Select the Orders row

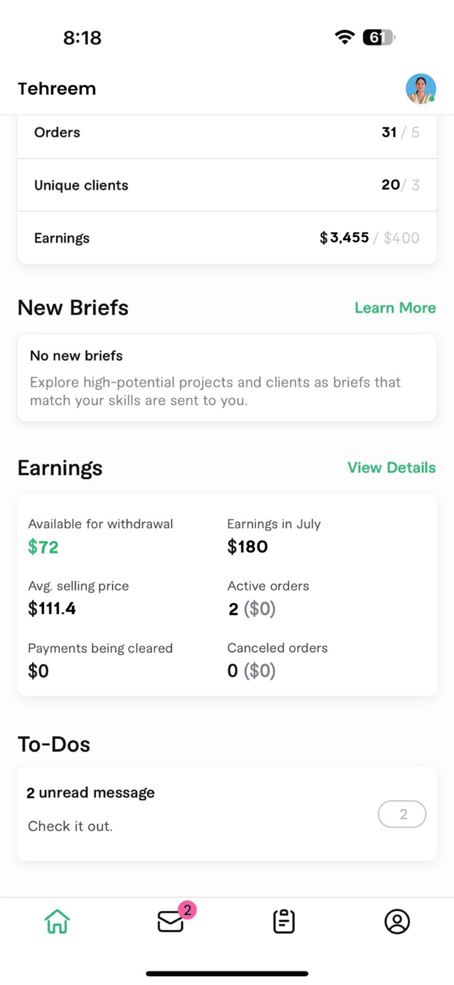pos(227,133)
